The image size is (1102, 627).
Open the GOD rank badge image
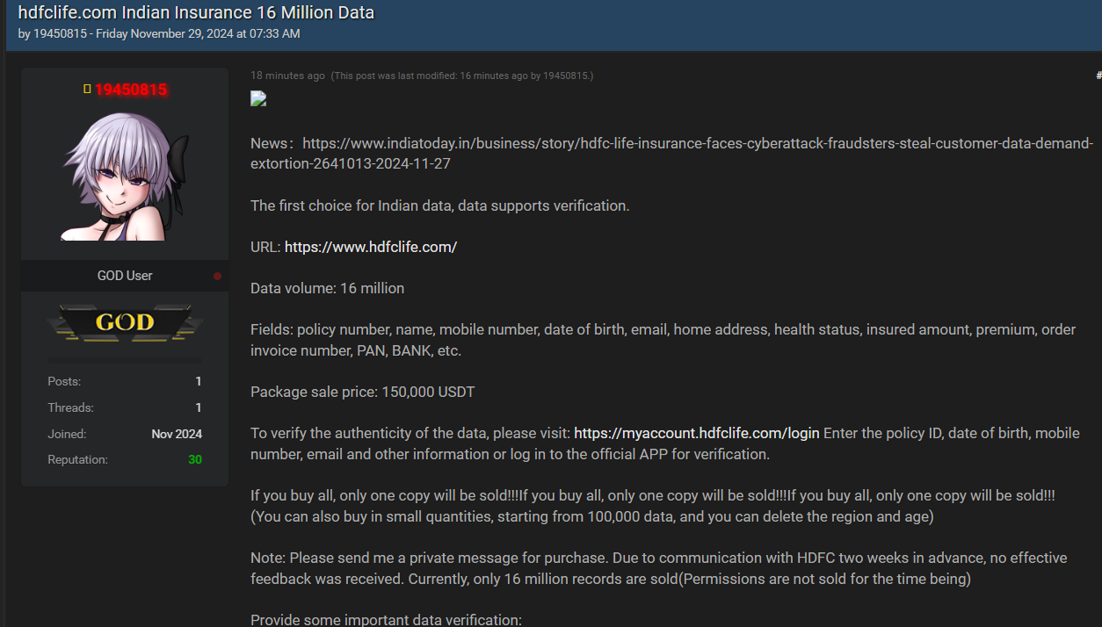pyautogui.click(x=125, y=322)
